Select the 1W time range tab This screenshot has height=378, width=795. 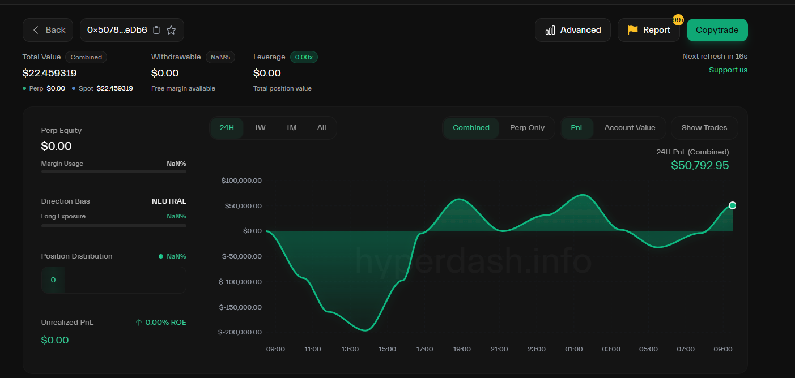tap(260, 128)
